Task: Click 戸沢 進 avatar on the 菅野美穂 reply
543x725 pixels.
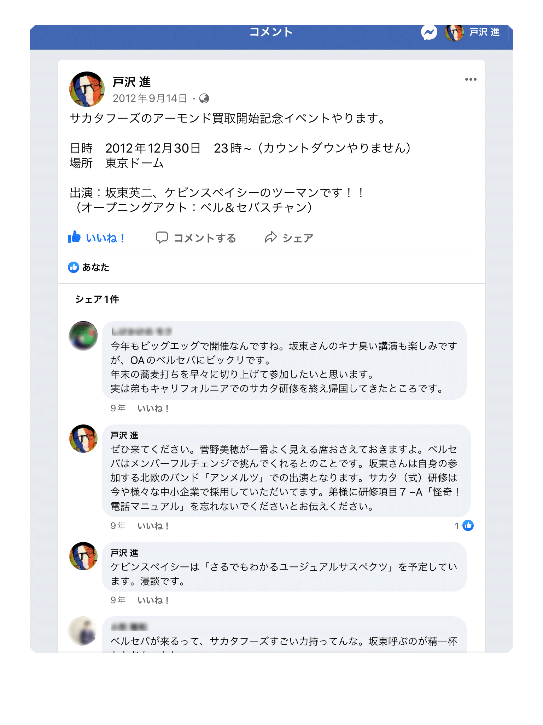Action: (83, 439)
